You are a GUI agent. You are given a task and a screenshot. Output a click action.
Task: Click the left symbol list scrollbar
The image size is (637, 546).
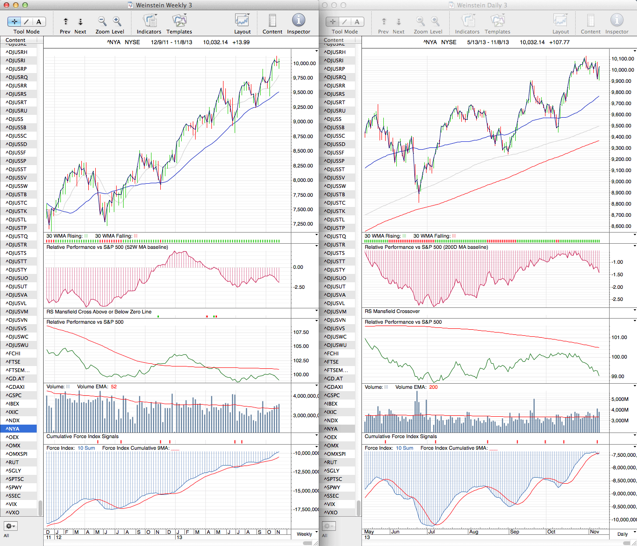tap(40, 508)
